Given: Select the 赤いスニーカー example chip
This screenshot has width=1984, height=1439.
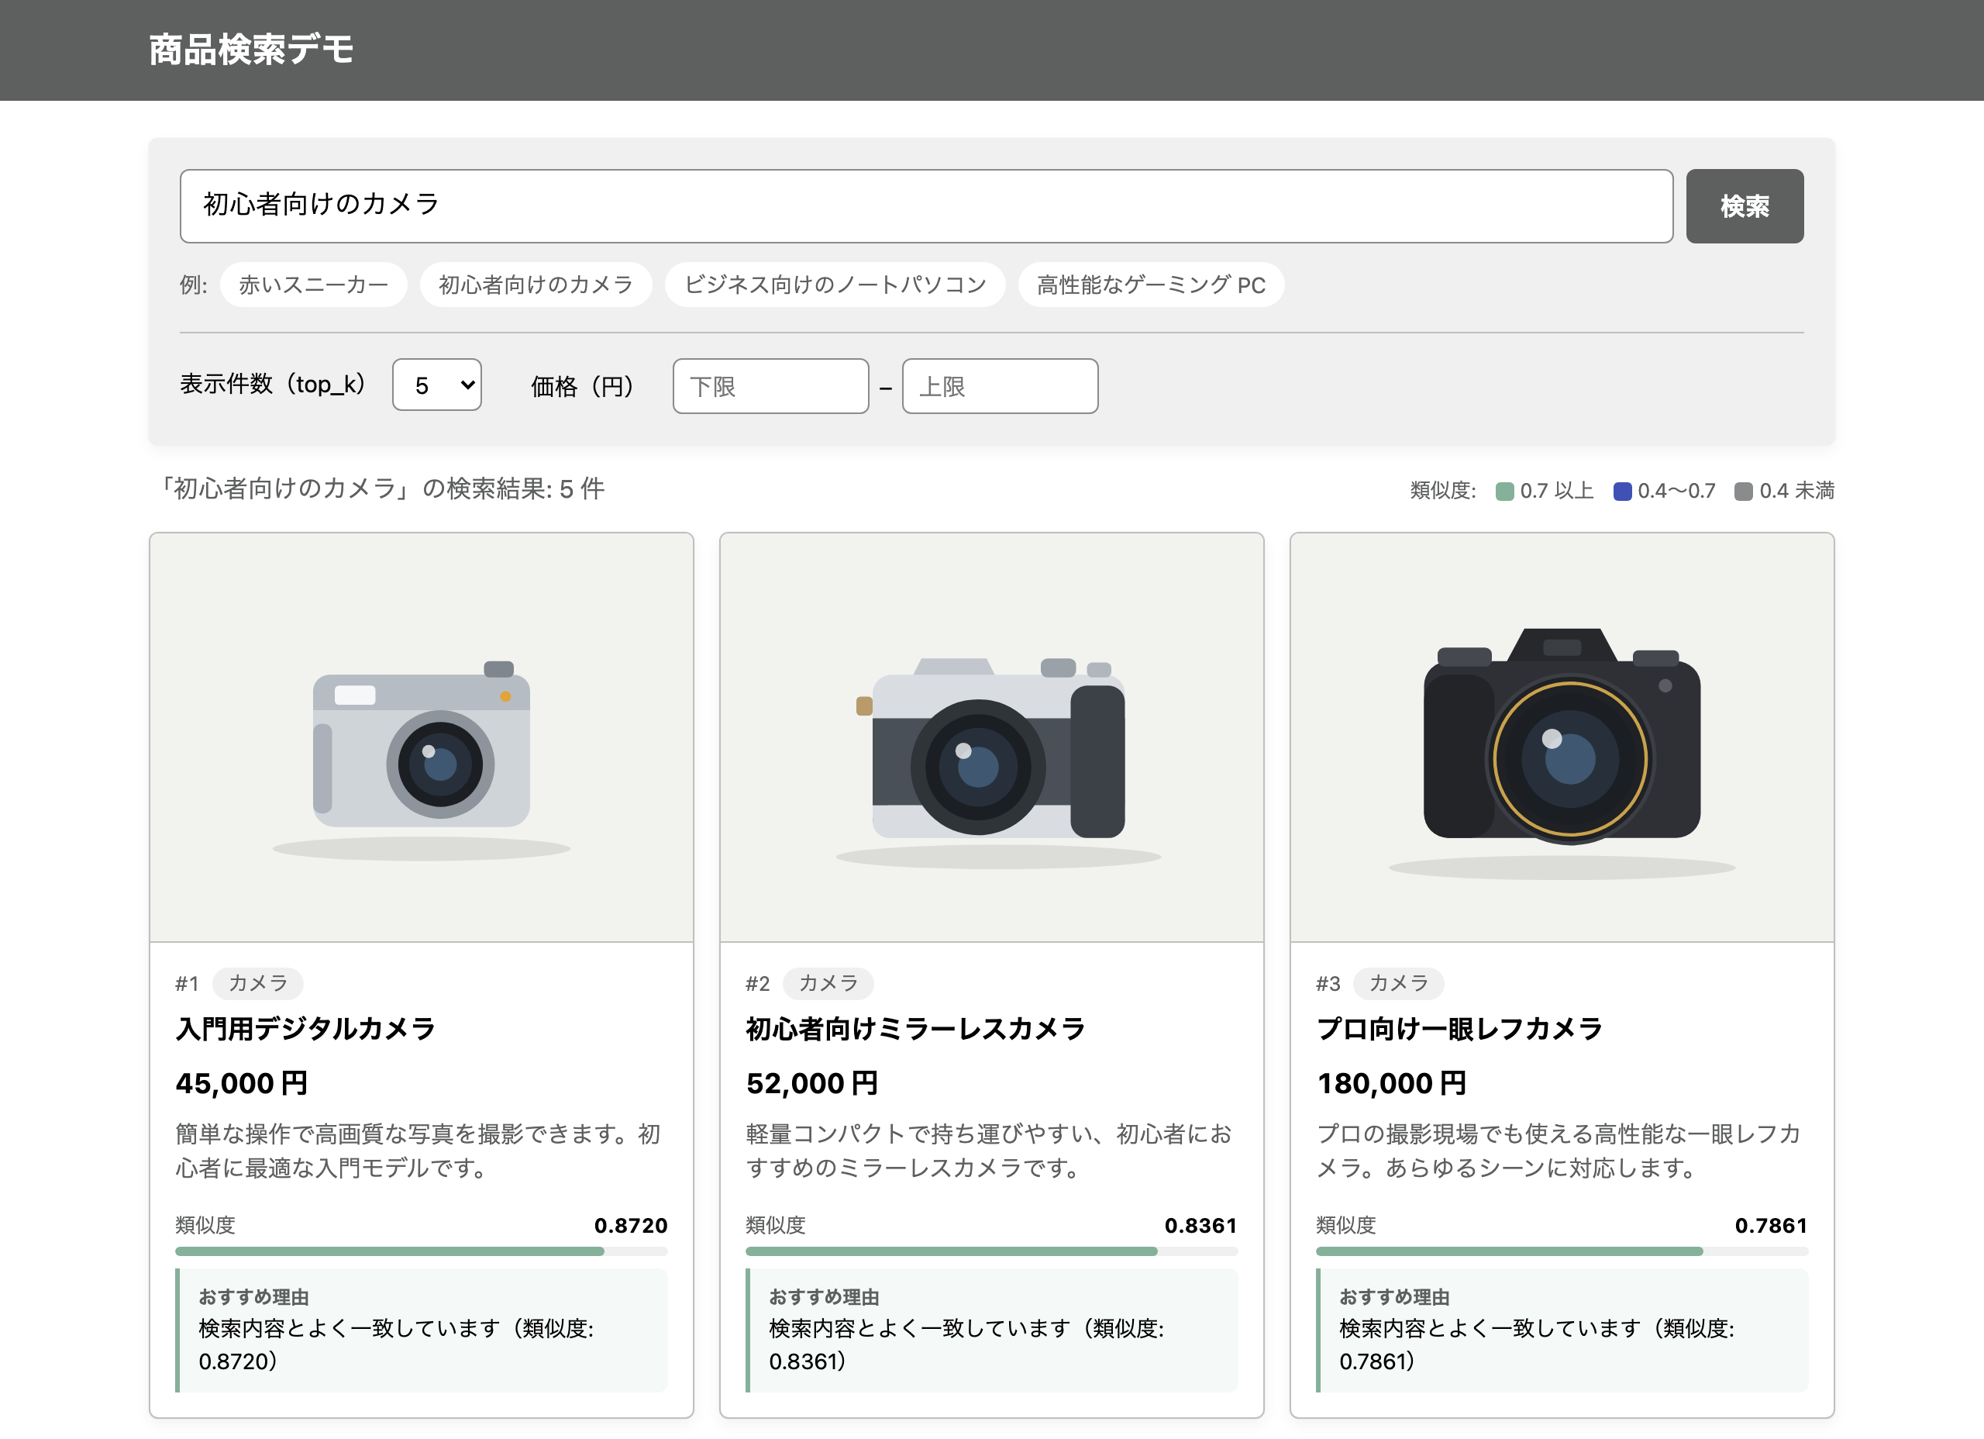Looking at the screenshot, I should 313,285.
